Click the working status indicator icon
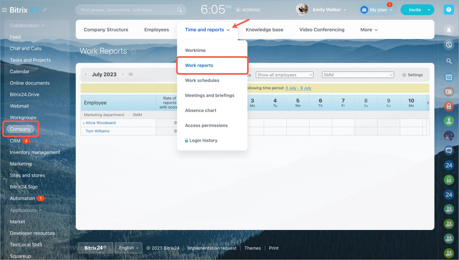Screen dimensions: 459x260 click(x=238, y=10)
